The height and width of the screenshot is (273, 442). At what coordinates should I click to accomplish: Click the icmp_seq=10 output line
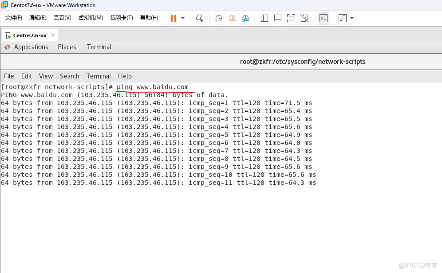158,175
